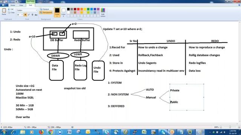
Task: Toggle Bold formatting
Action: click(x=25, y=15)
